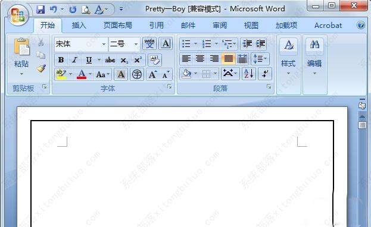Open the 插入 ribbon tab
Screen dimensions: 371x227
coord(79,26)
